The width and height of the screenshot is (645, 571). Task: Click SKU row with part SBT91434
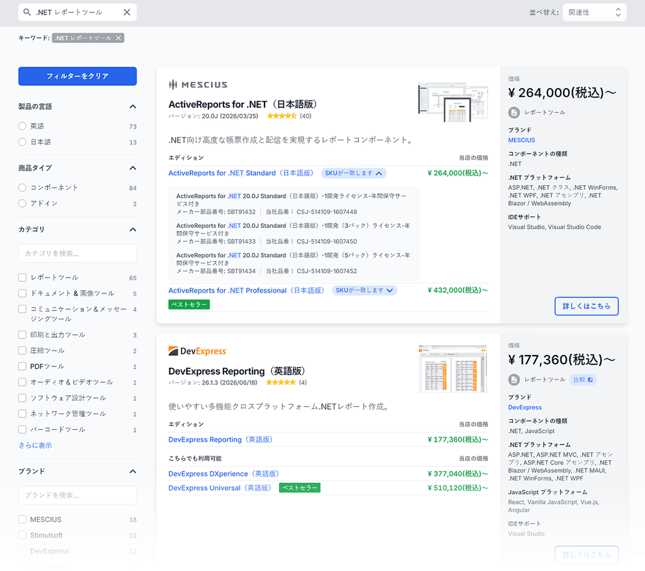click(x=294, y=263)
